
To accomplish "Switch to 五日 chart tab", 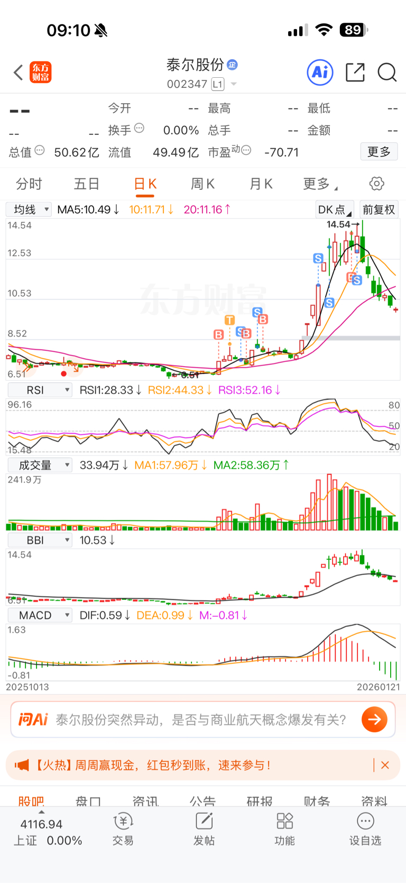I will pos(87,184).
